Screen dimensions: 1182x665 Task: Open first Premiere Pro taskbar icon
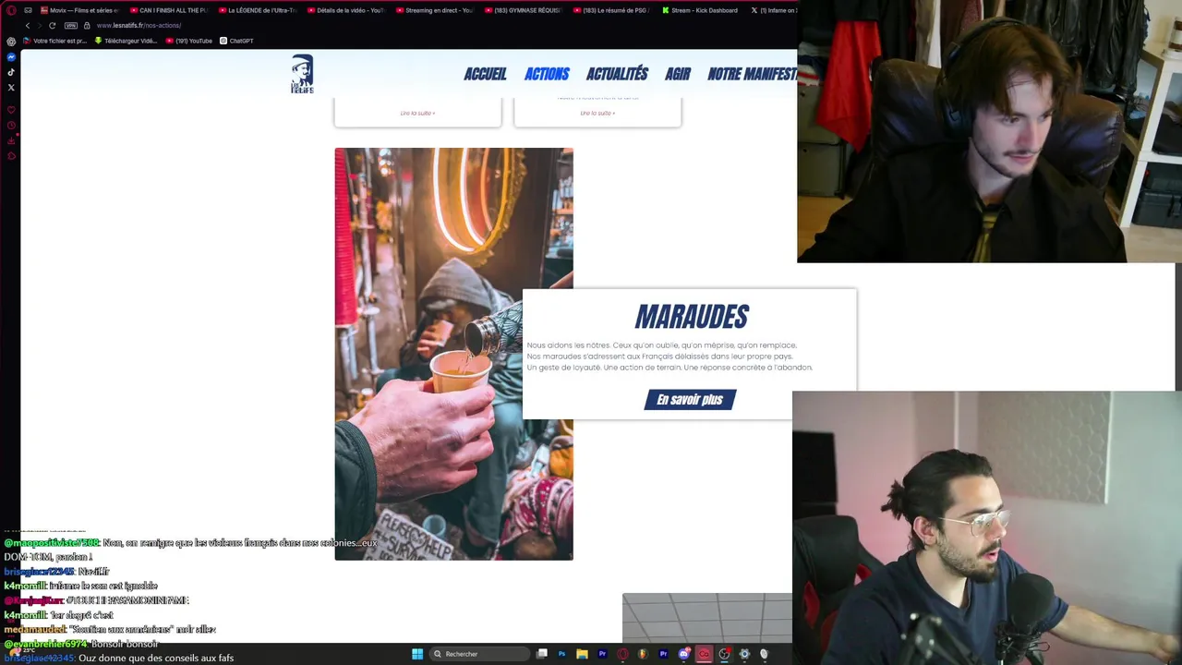click(602, 654)
